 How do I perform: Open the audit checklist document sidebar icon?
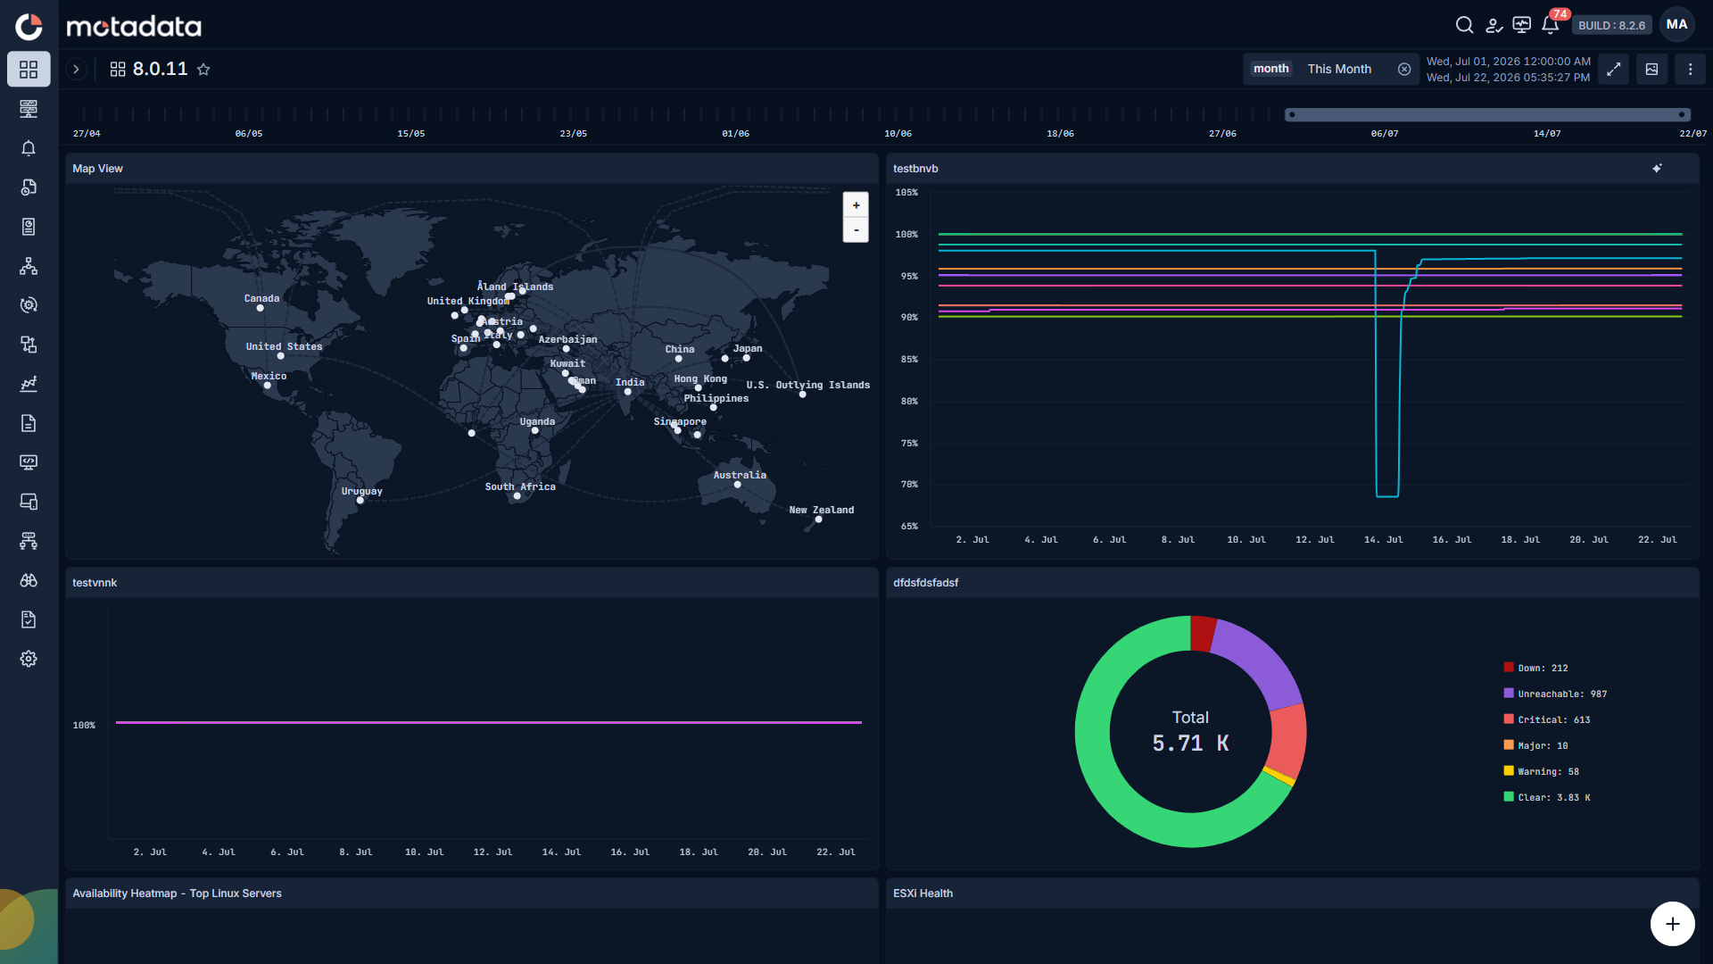[29, 619]
